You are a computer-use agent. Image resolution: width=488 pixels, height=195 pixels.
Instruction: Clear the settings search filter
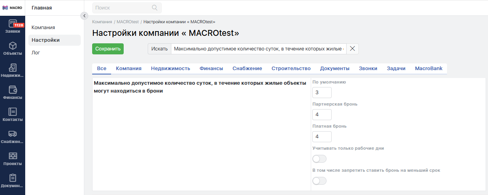pyautogui.click(x=353, y=49)
